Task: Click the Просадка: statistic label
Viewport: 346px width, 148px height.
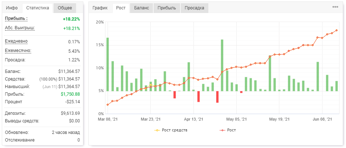Action: [15, 60]
